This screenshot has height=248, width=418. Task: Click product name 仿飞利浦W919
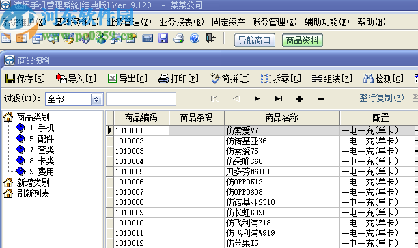coord(250,233)
